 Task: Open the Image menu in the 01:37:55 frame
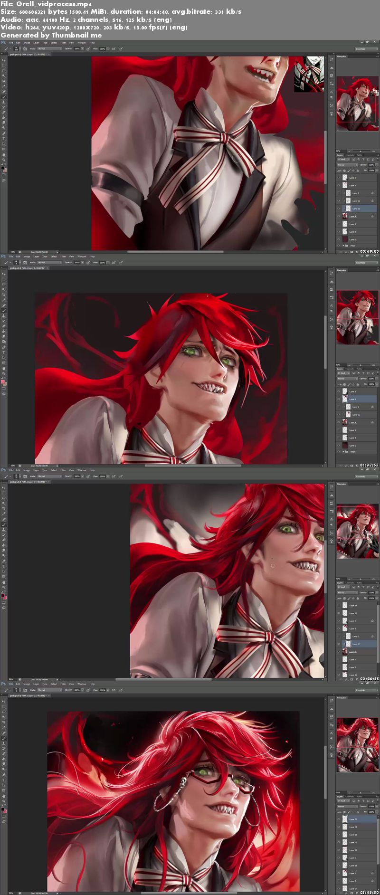[x=27, y=257]
